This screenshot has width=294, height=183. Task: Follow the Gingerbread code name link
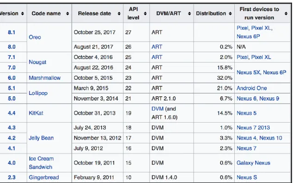[x=44, y=177]
